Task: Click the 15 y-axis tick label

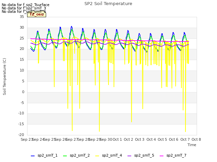Action: pos(22,59)
